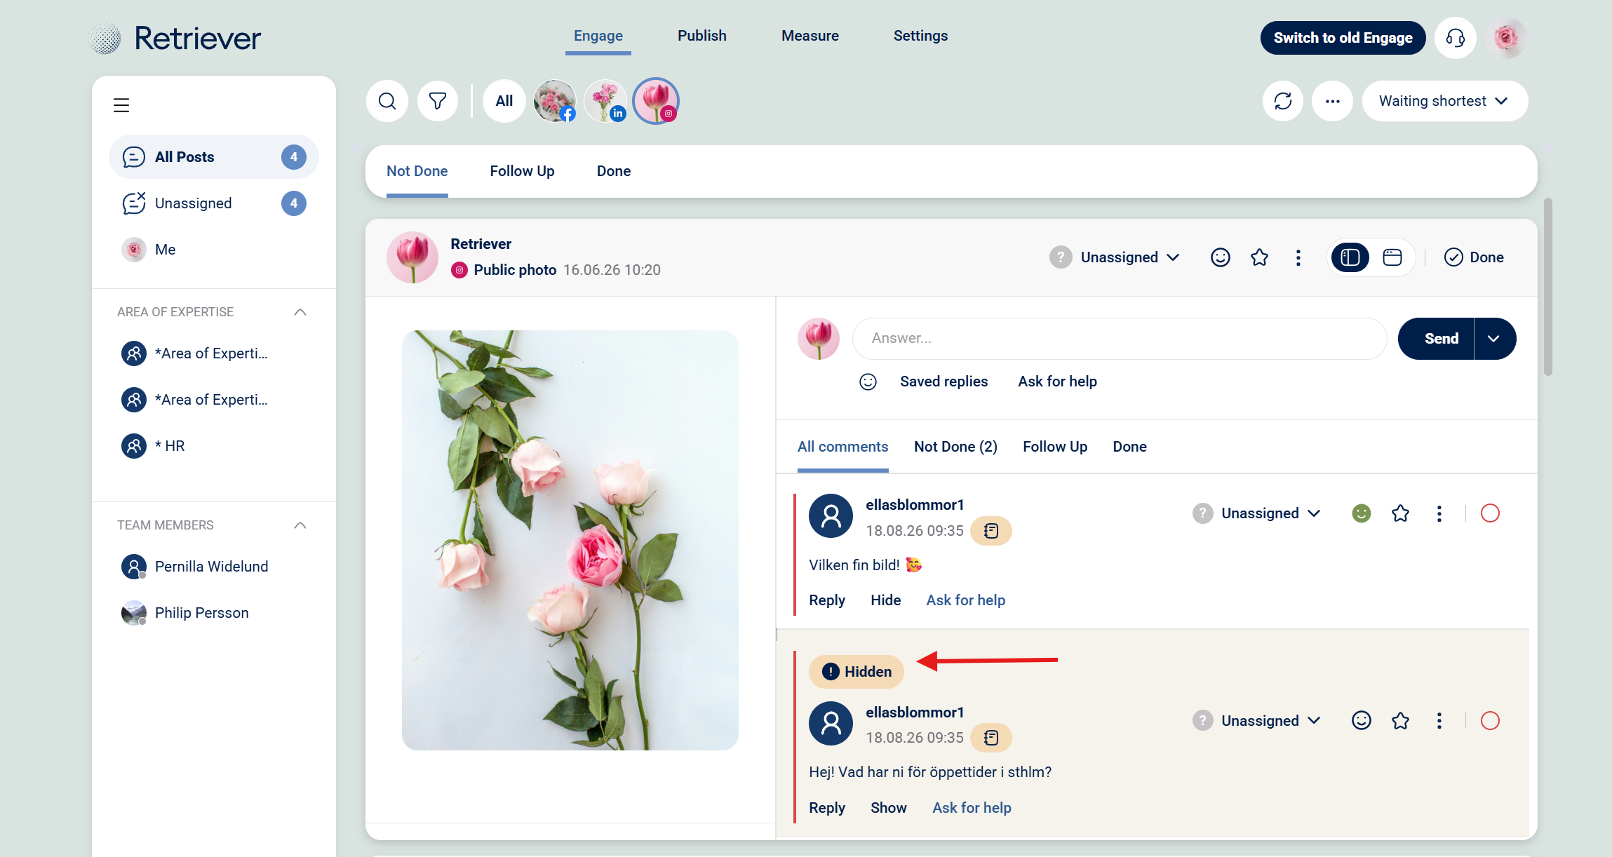The width and height of the screenshot is (1612, 857).
Task: Click the Hidden status badge
Action: point(857,672)
